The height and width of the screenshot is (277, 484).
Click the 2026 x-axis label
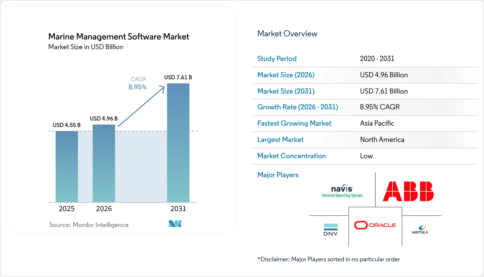tap(104, 209)
